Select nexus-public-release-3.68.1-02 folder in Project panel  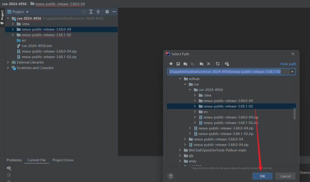click(46, 35)
